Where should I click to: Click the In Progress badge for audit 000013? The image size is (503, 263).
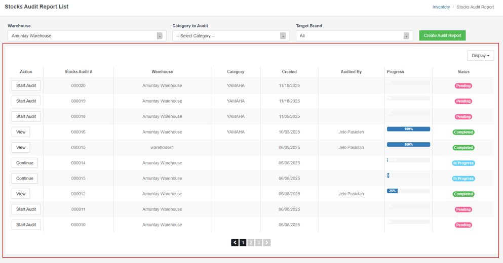tap(463, 179)
